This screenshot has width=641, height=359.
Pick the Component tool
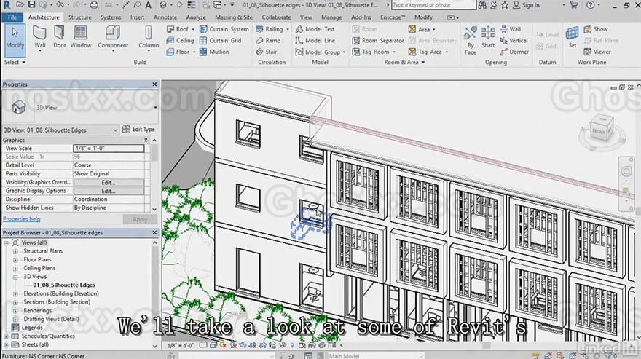(113, 38)
